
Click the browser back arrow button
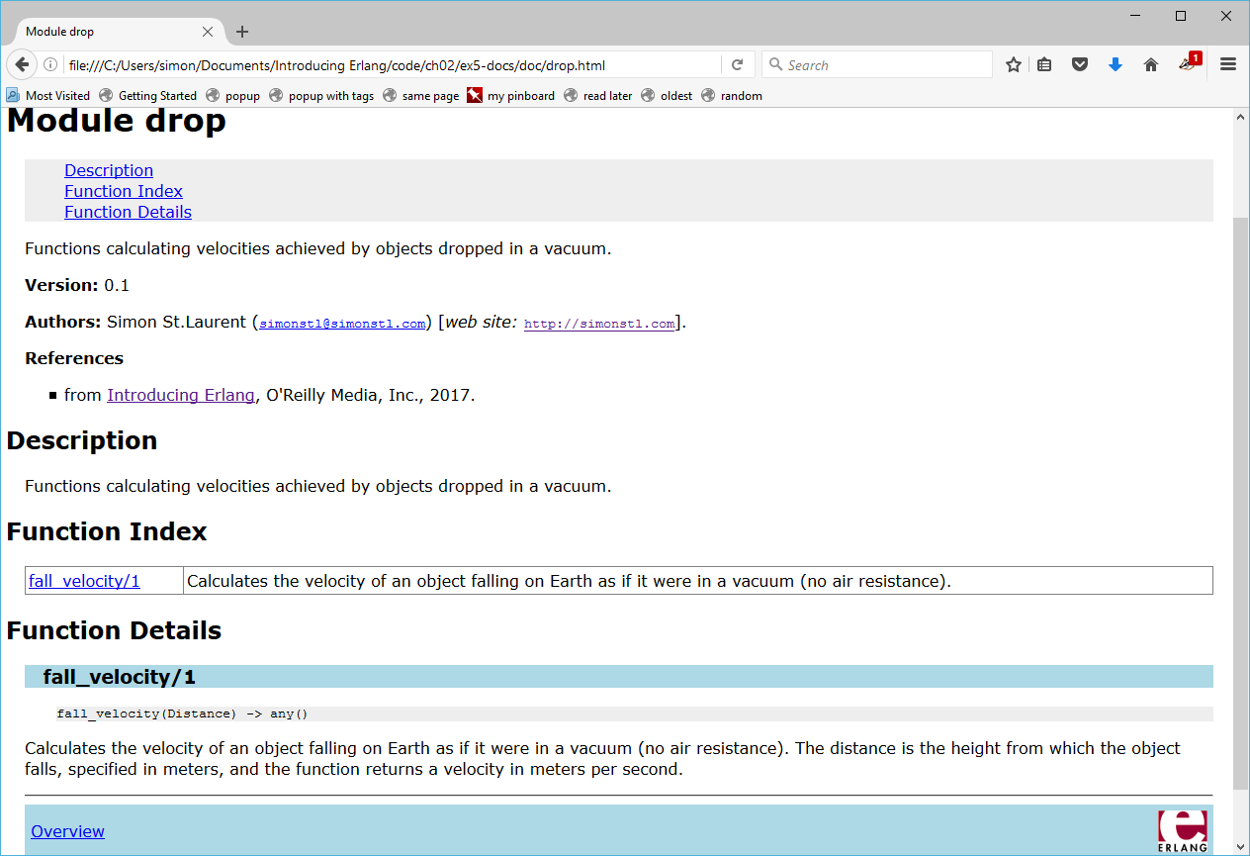click(22, 65)
